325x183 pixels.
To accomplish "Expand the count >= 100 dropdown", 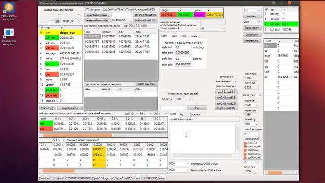I will pos(184,99).
